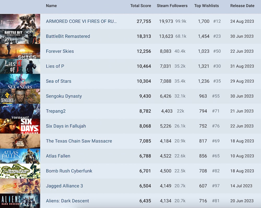
Task: Open Sea of Stars details
Action: tap(58, 81)
